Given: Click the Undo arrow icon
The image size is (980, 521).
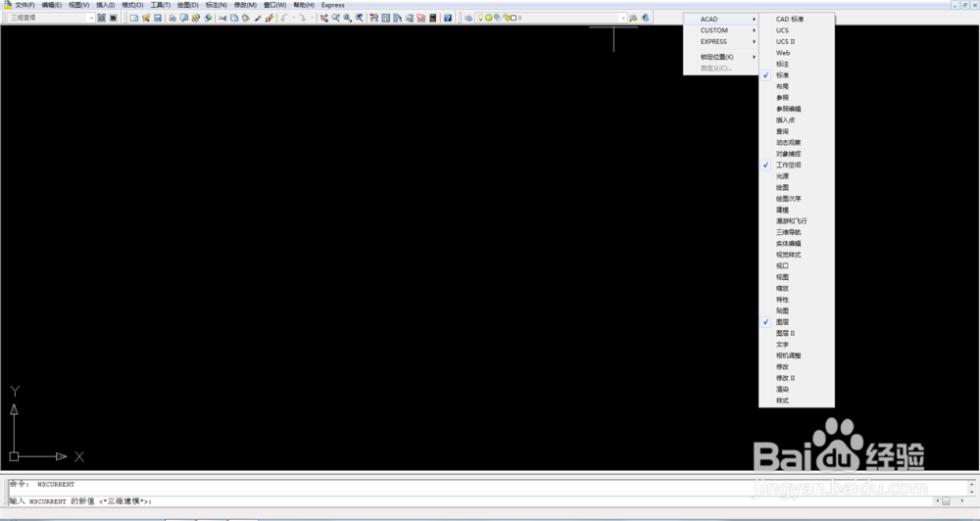Looking at the screenshot, I should pos(284,18).
